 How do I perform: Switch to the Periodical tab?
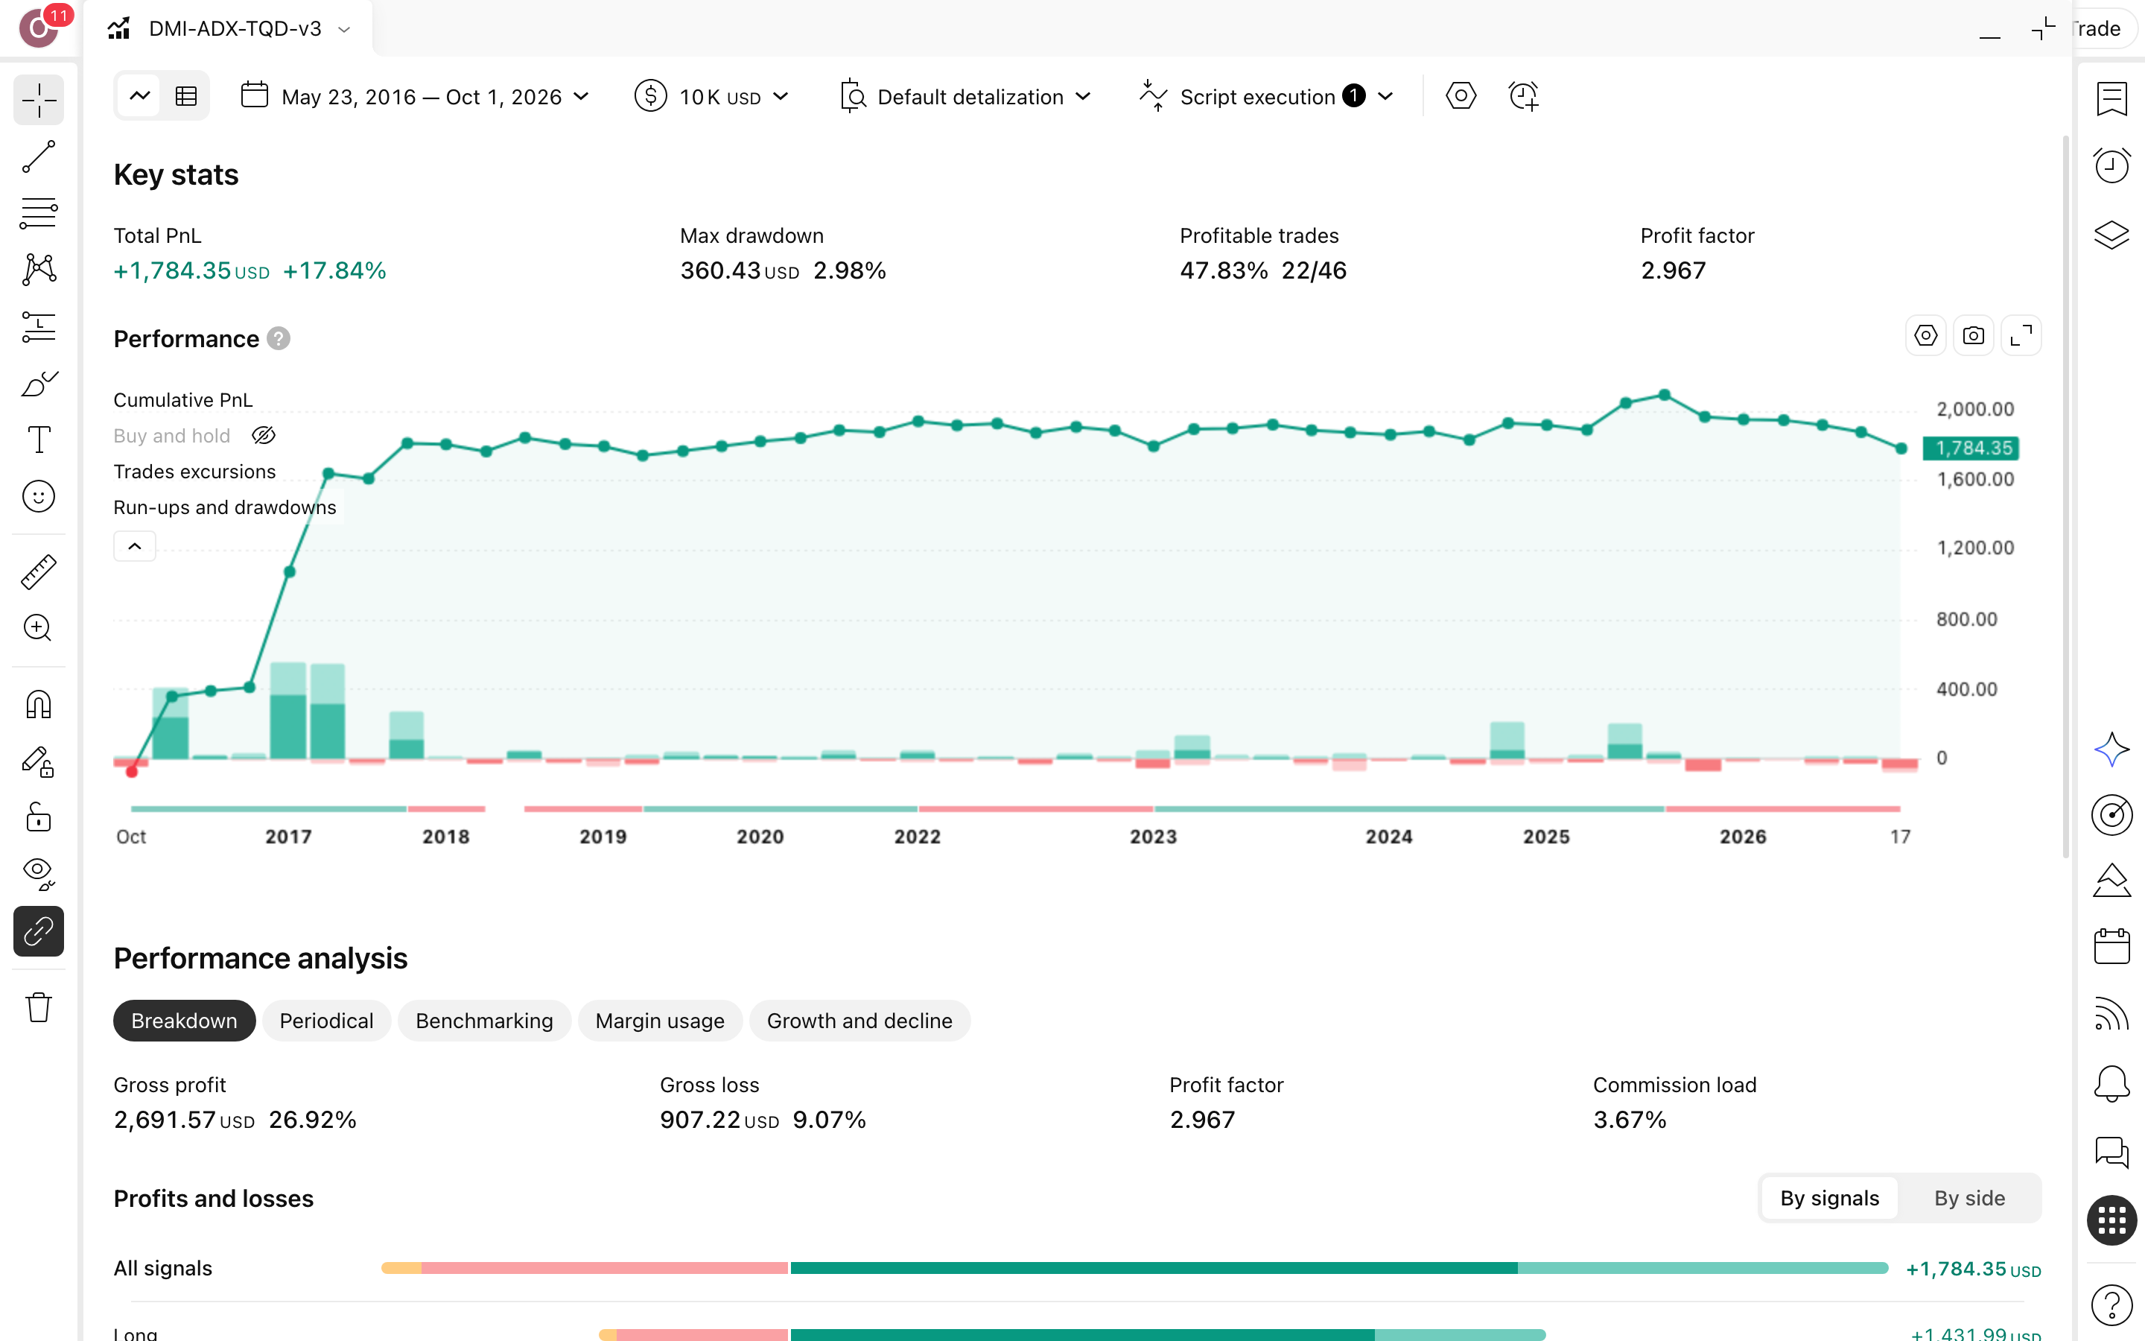pyautogui.click(x=326, y=1021)
